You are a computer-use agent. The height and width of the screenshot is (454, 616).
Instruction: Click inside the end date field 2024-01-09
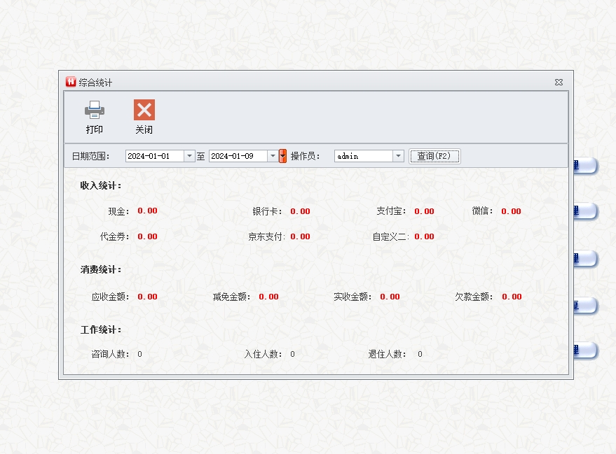pos(238,156)
